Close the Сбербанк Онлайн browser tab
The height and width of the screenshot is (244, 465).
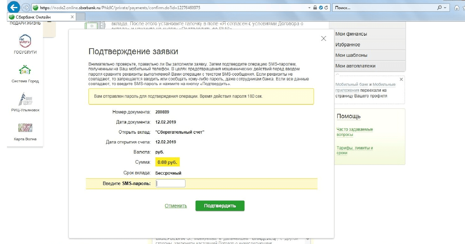[x=72, y=17]
